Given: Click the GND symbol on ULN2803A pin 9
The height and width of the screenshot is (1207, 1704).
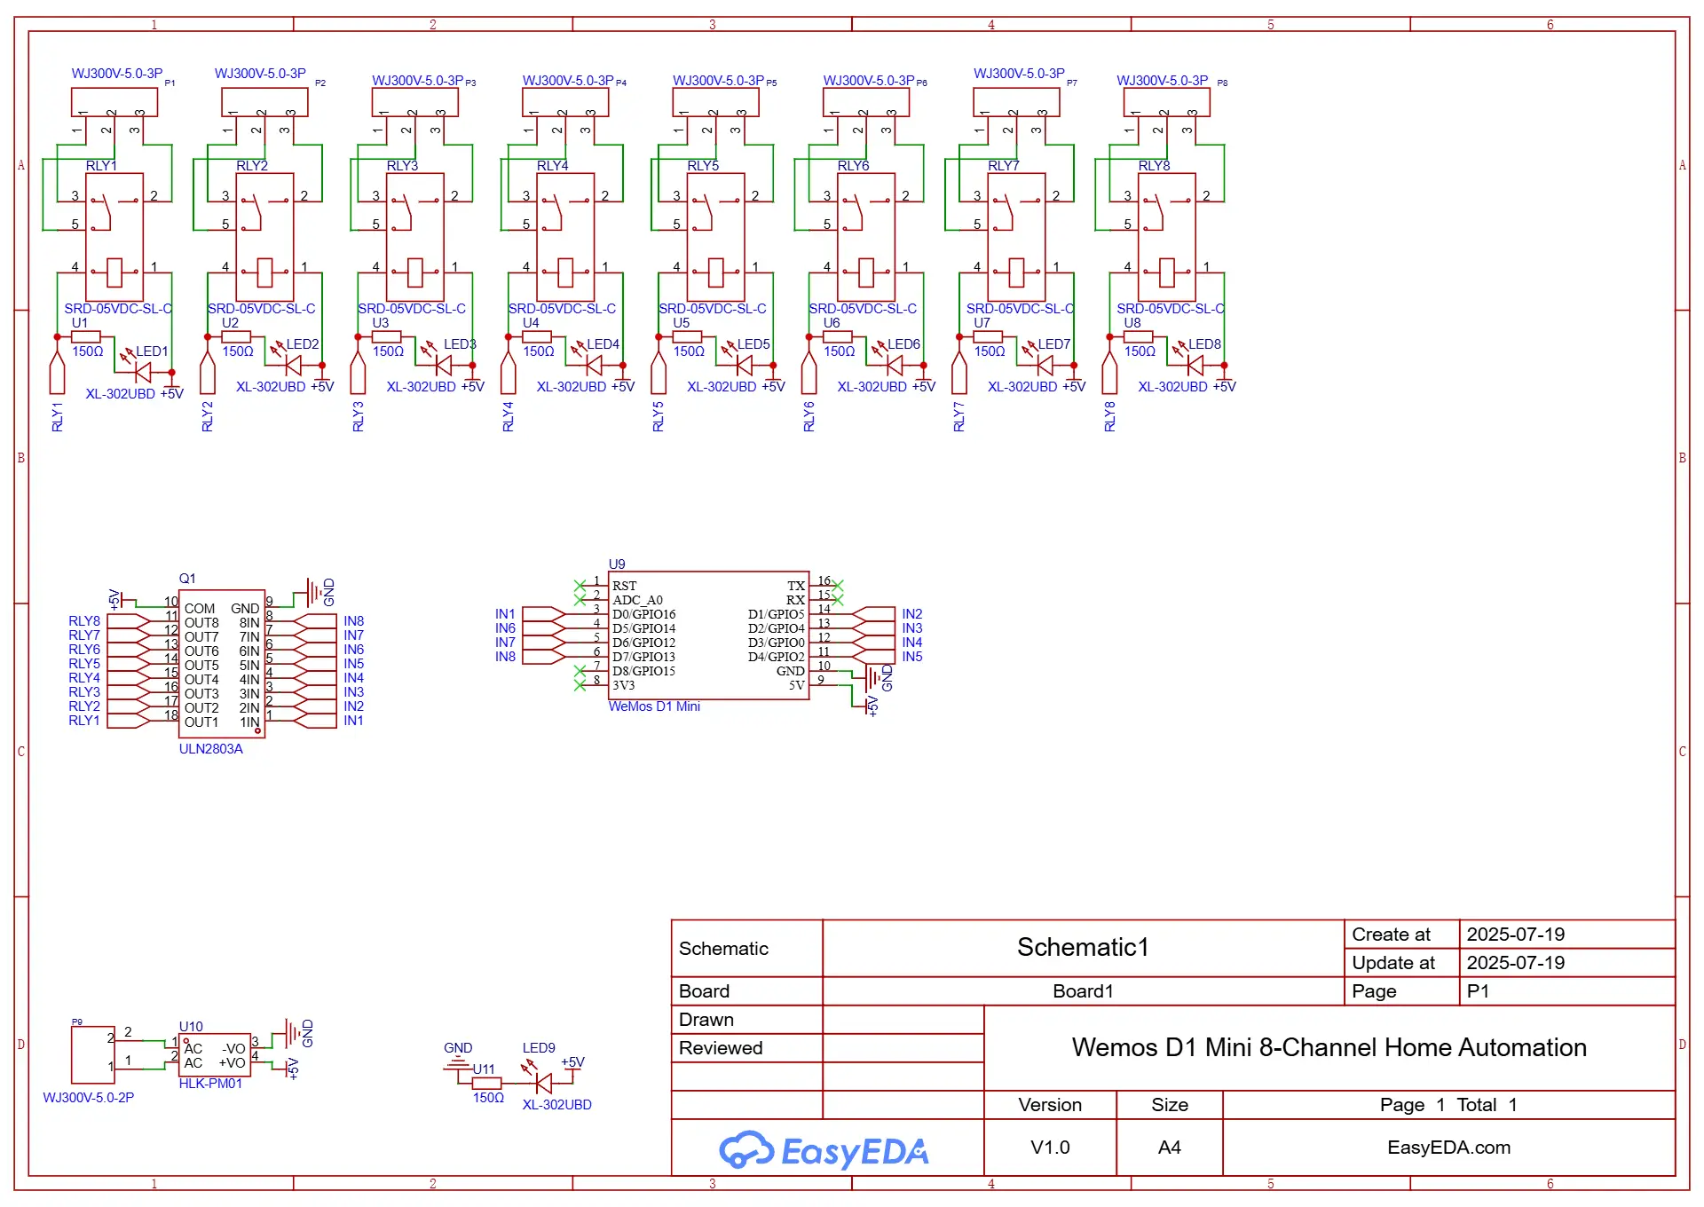Looking at the screenshot, I should point(314,592).
